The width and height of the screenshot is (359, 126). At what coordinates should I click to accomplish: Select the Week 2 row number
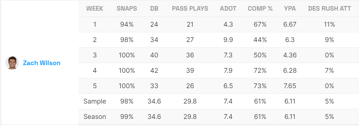tap(95, 40)
